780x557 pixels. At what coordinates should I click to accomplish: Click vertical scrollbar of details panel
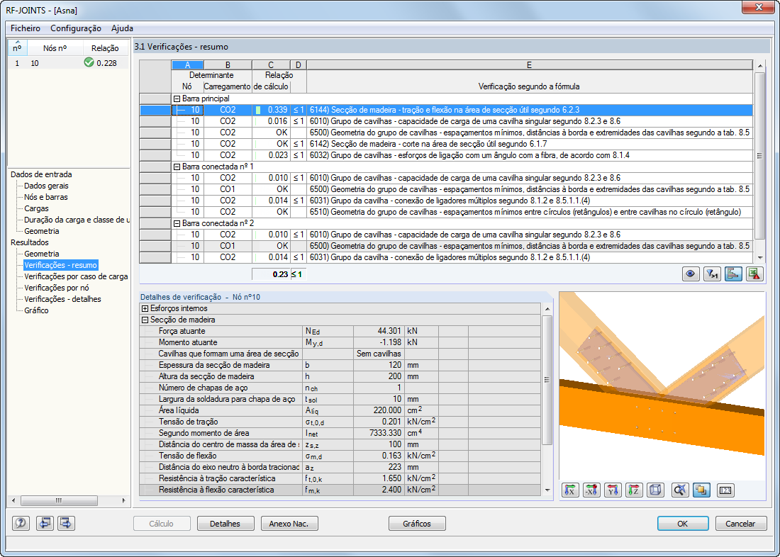tap(547, 400)
